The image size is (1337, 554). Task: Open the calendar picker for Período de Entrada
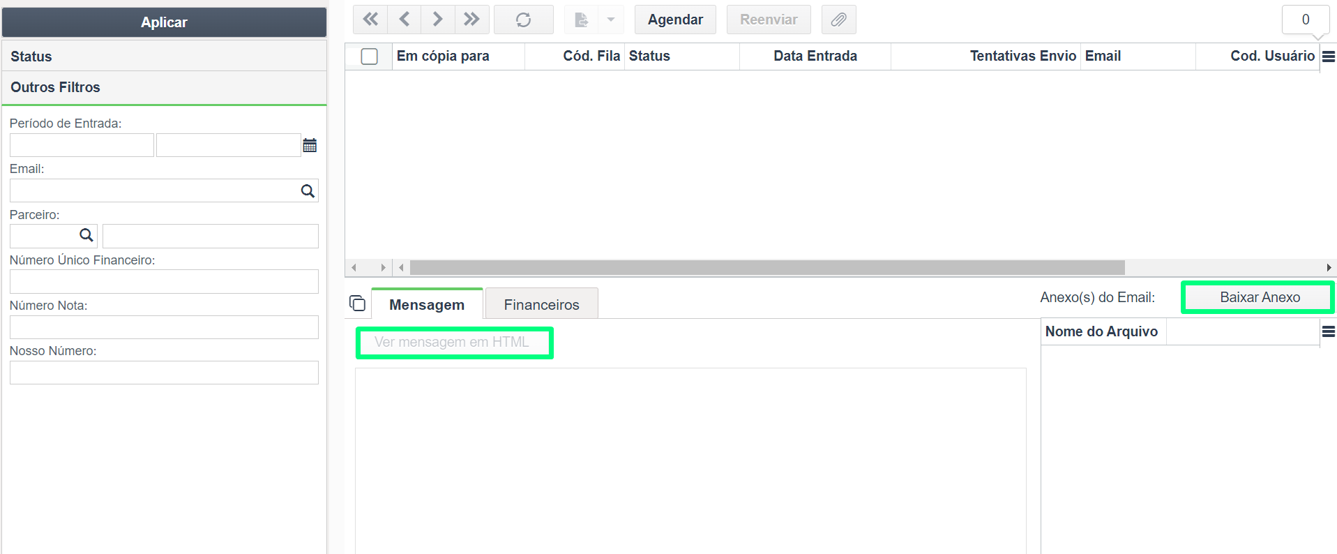point(310,145)
